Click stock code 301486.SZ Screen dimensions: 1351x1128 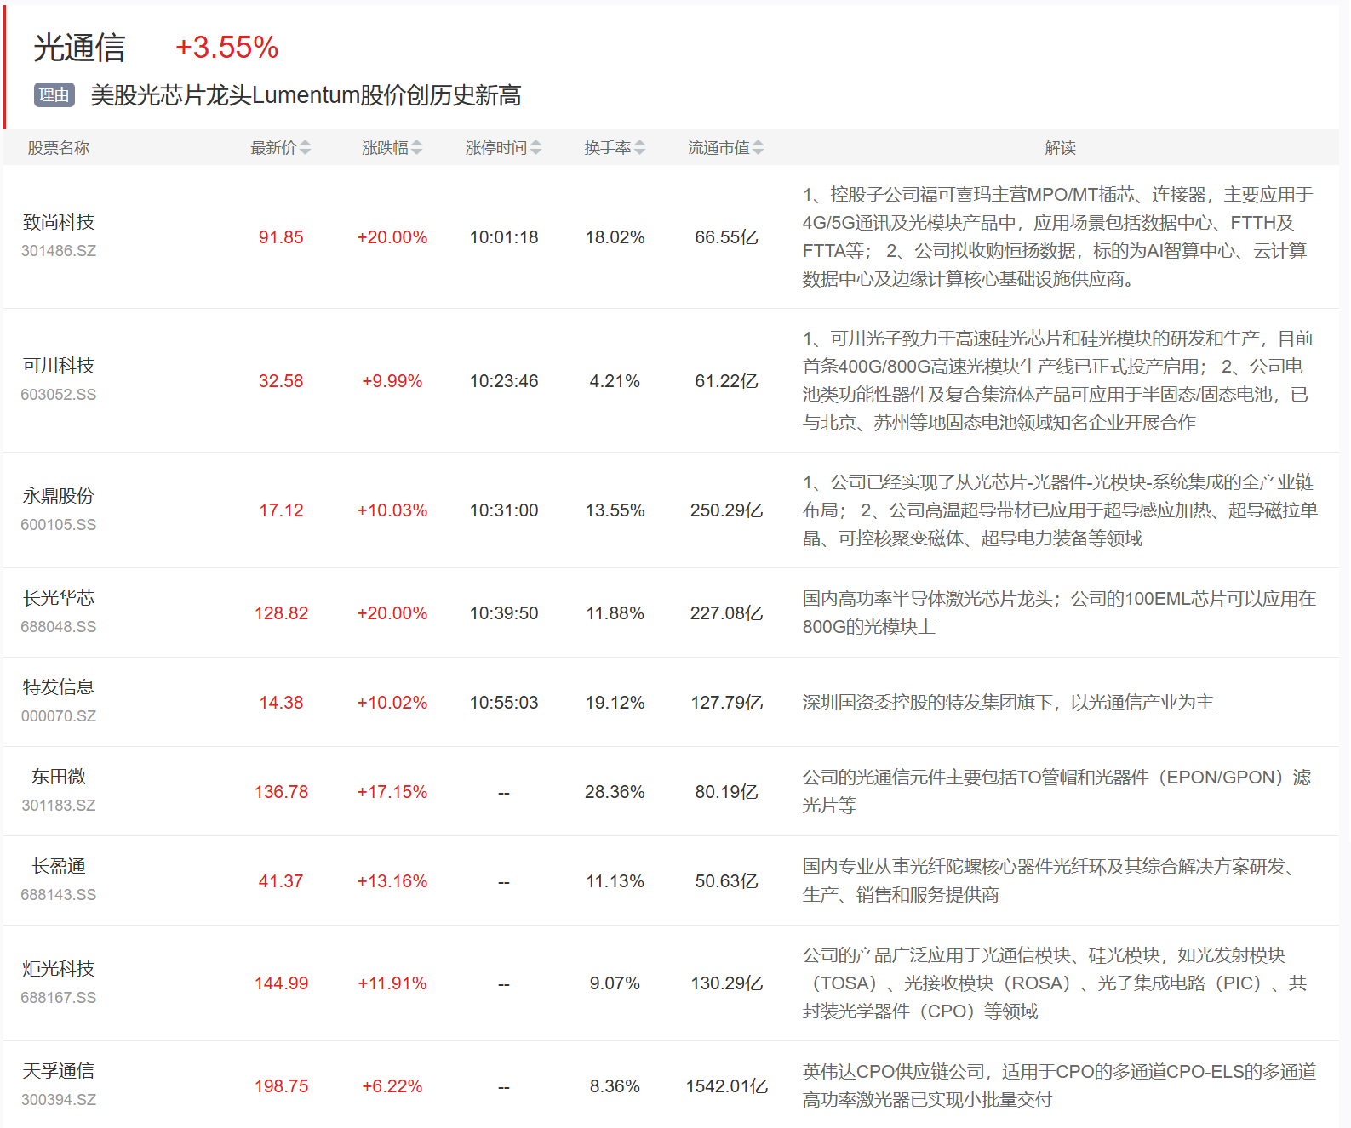click(x=59, y=251)
